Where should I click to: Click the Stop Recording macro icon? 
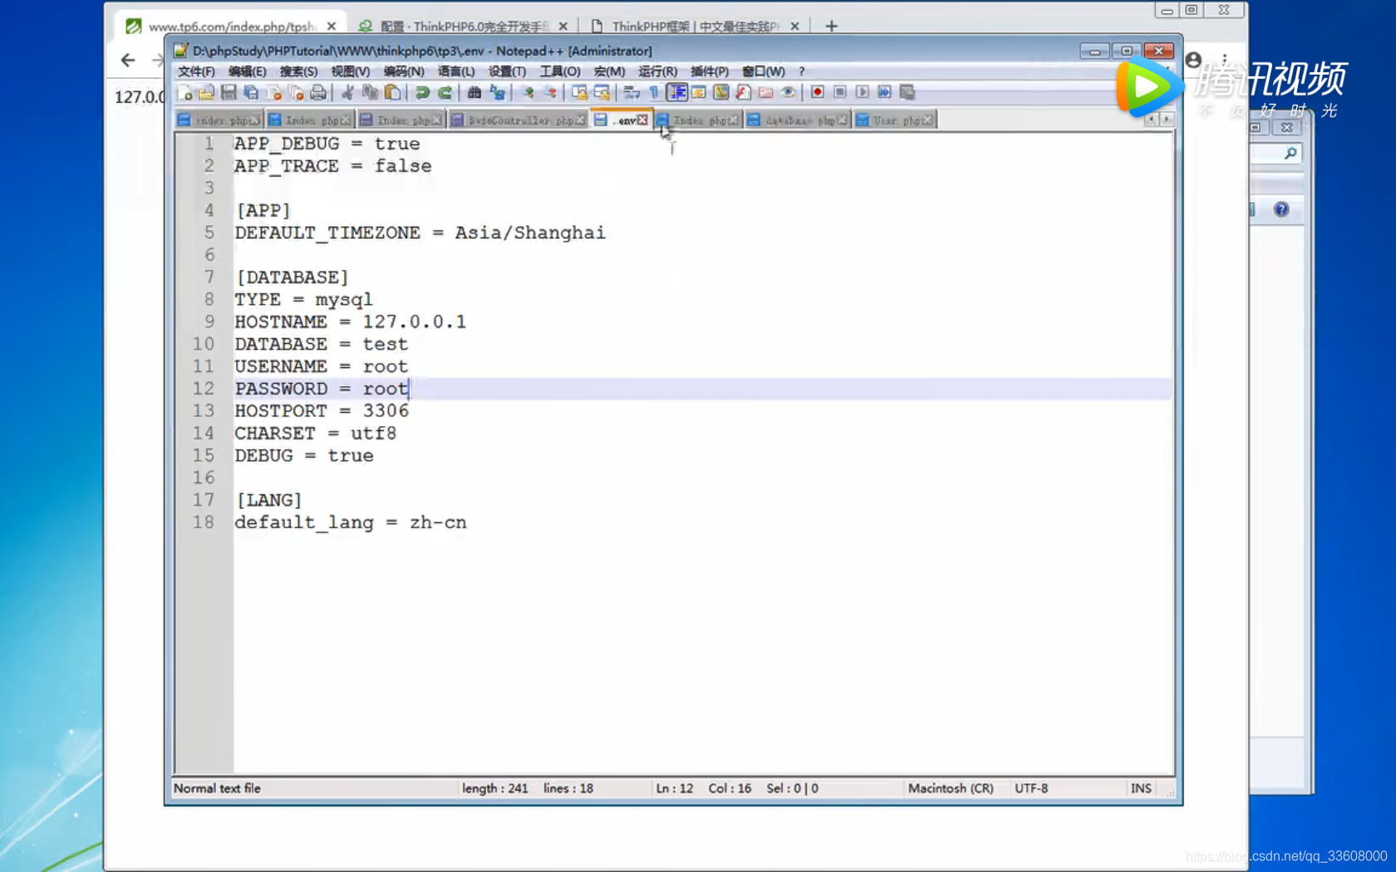tap(840, 92)
